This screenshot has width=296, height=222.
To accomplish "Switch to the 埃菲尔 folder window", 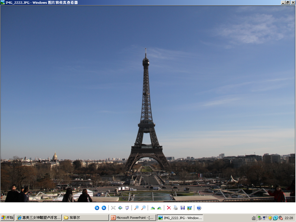I will pos(86,218).
